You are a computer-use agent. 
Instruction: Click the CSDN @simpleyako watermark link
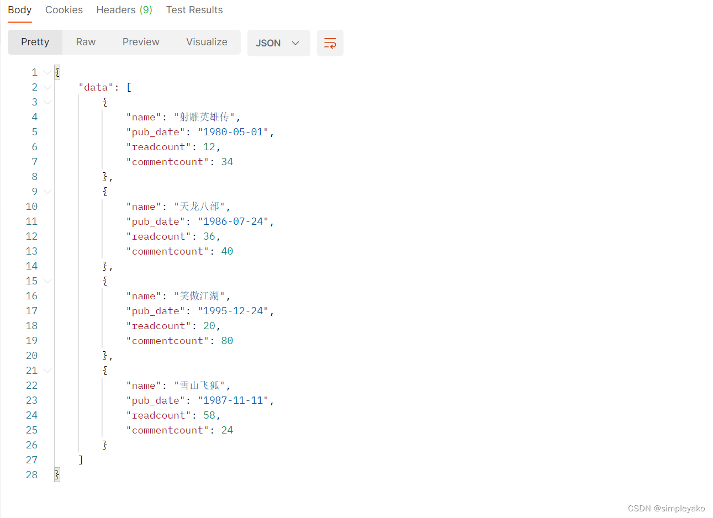pyautogui.click(x=666, y=508)
